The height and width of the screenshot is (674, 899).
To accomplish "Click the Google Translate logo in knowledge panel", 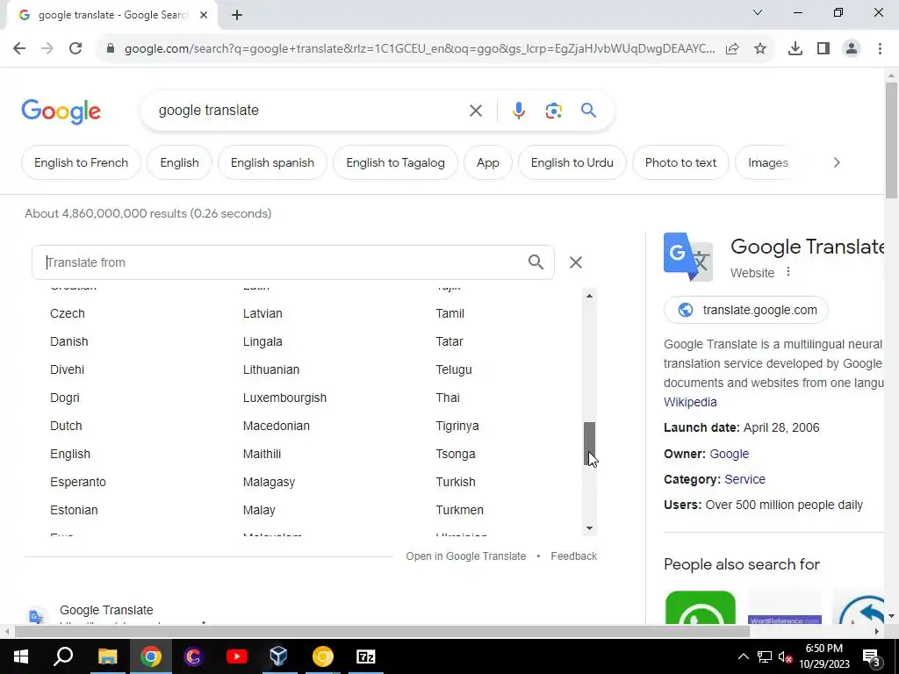I will coord(688,257).
